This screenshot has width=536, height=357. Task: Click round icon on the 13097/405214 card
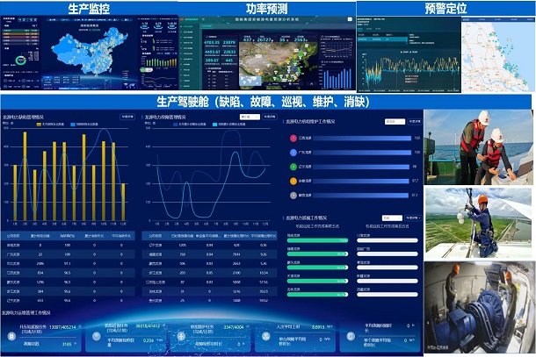click(11, 336)
